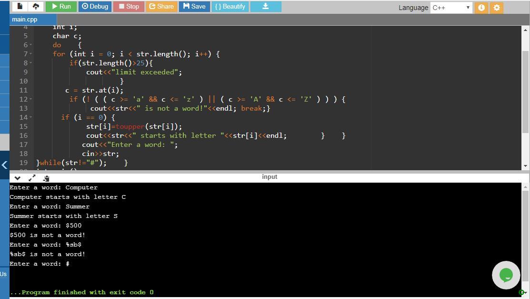Click '...Program finished with exit code 0'
This screenshot has height=299, width=530.
(81, 292)
